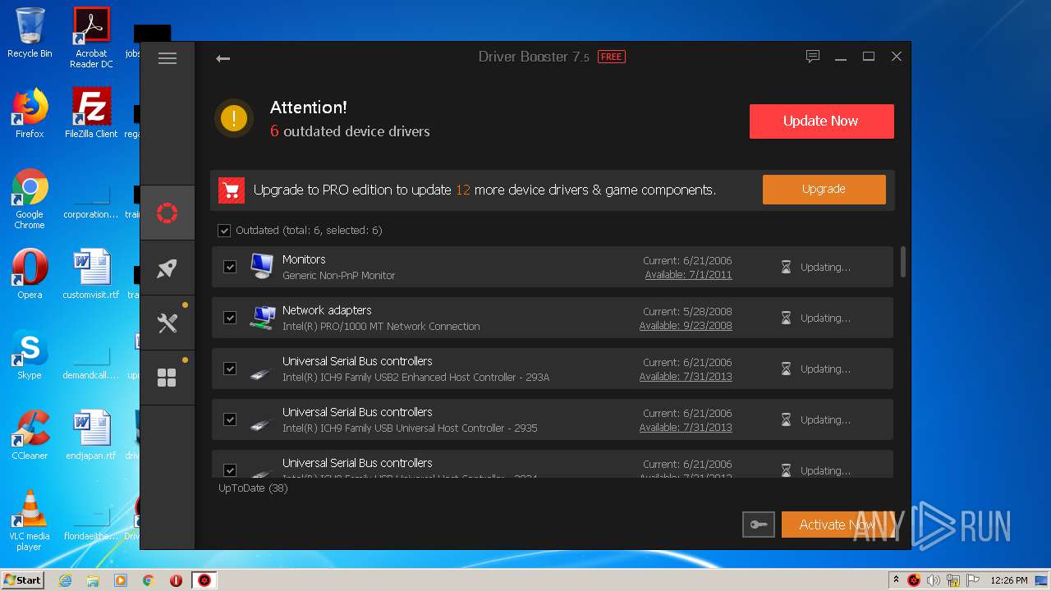Click Intel(R) PRO/1000 MT Network Connection text
Viewport: 1051px width, 591px height.
[x=381, y=327]
